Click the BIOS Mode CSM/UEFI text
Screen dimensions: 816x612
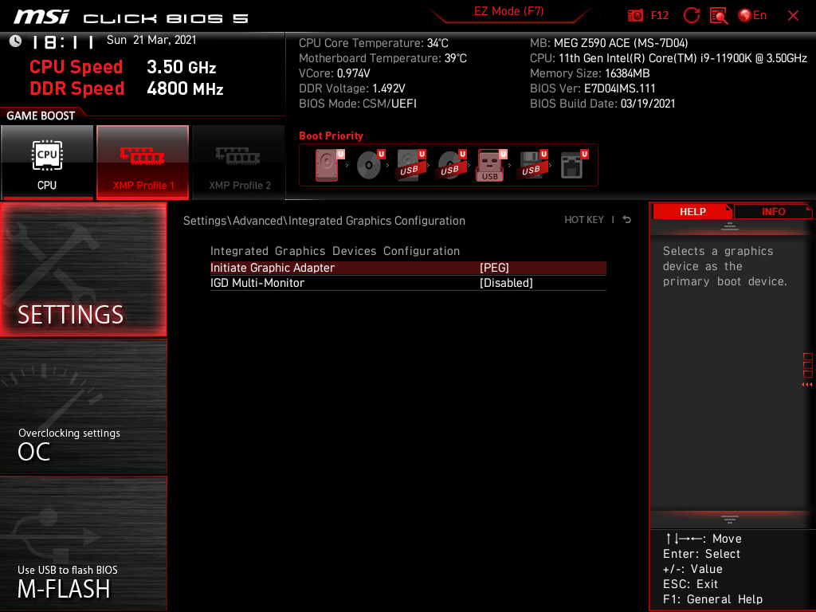[358, 104]
